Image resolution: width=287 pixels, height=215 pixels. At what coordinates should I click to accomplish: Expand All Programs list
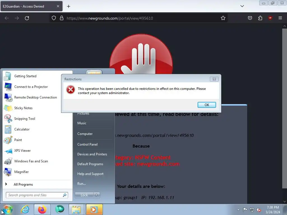tap(38, 184)
